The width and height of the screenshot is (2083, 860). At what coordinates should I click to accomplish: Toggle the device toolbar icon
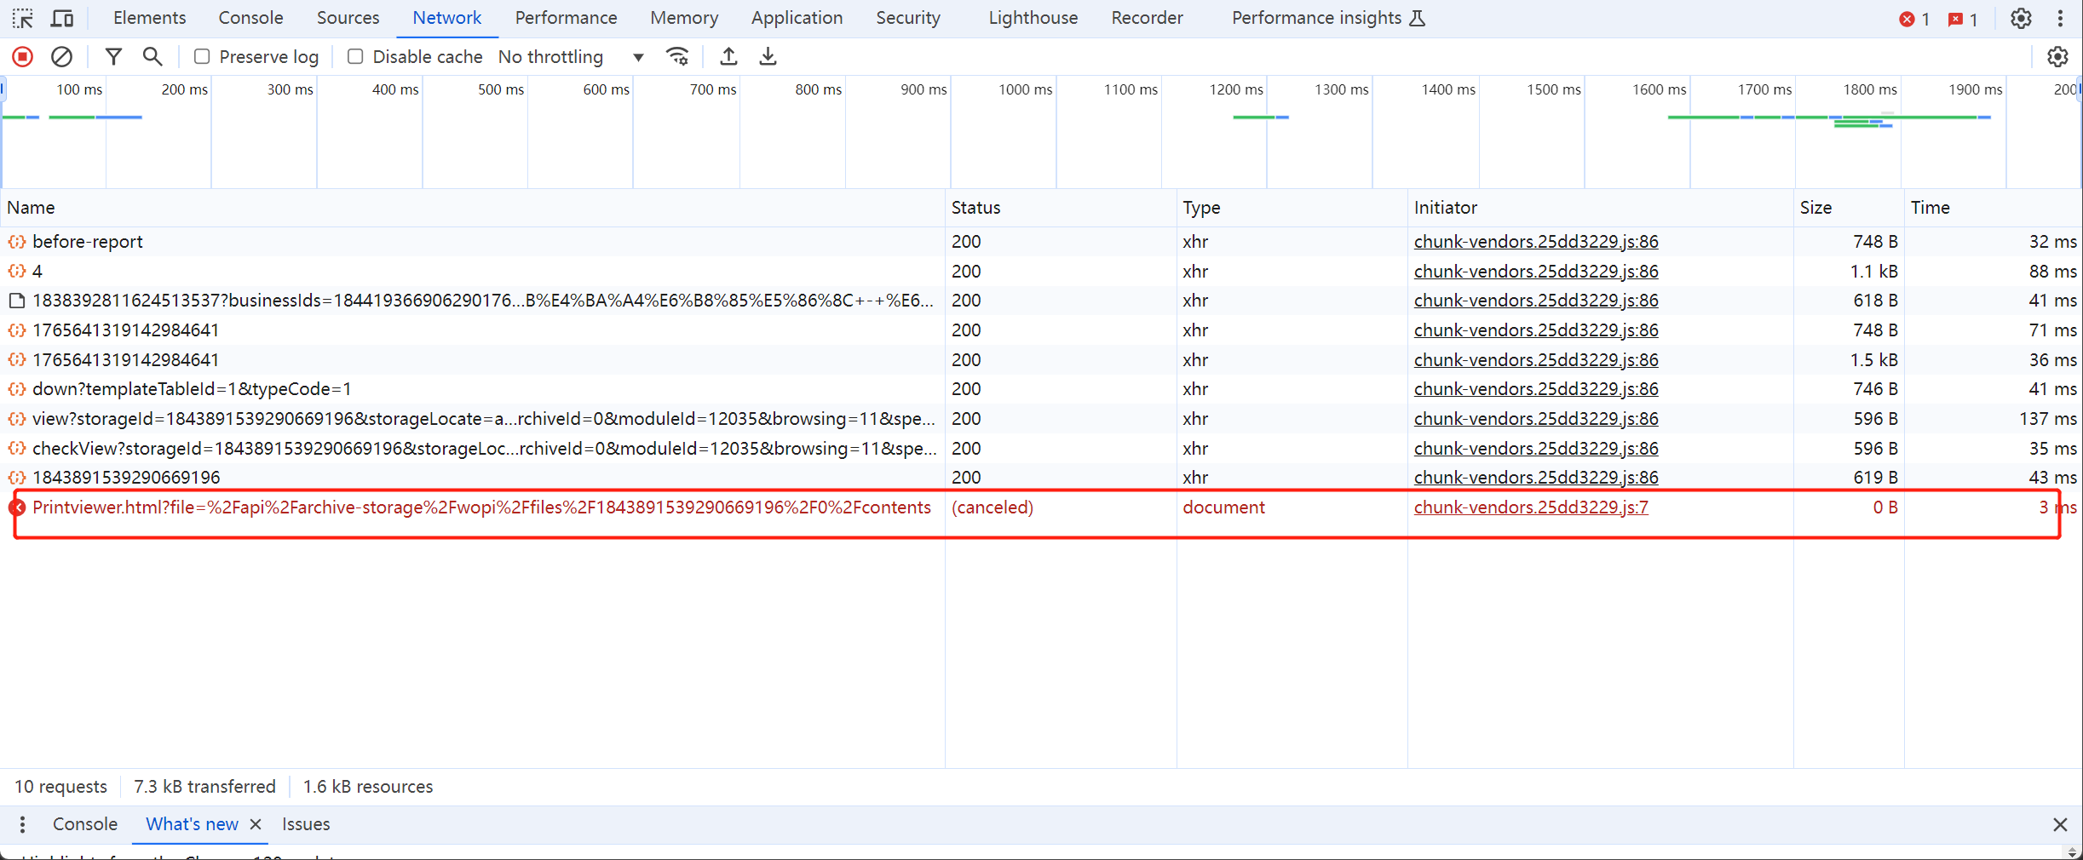(62, 18)
